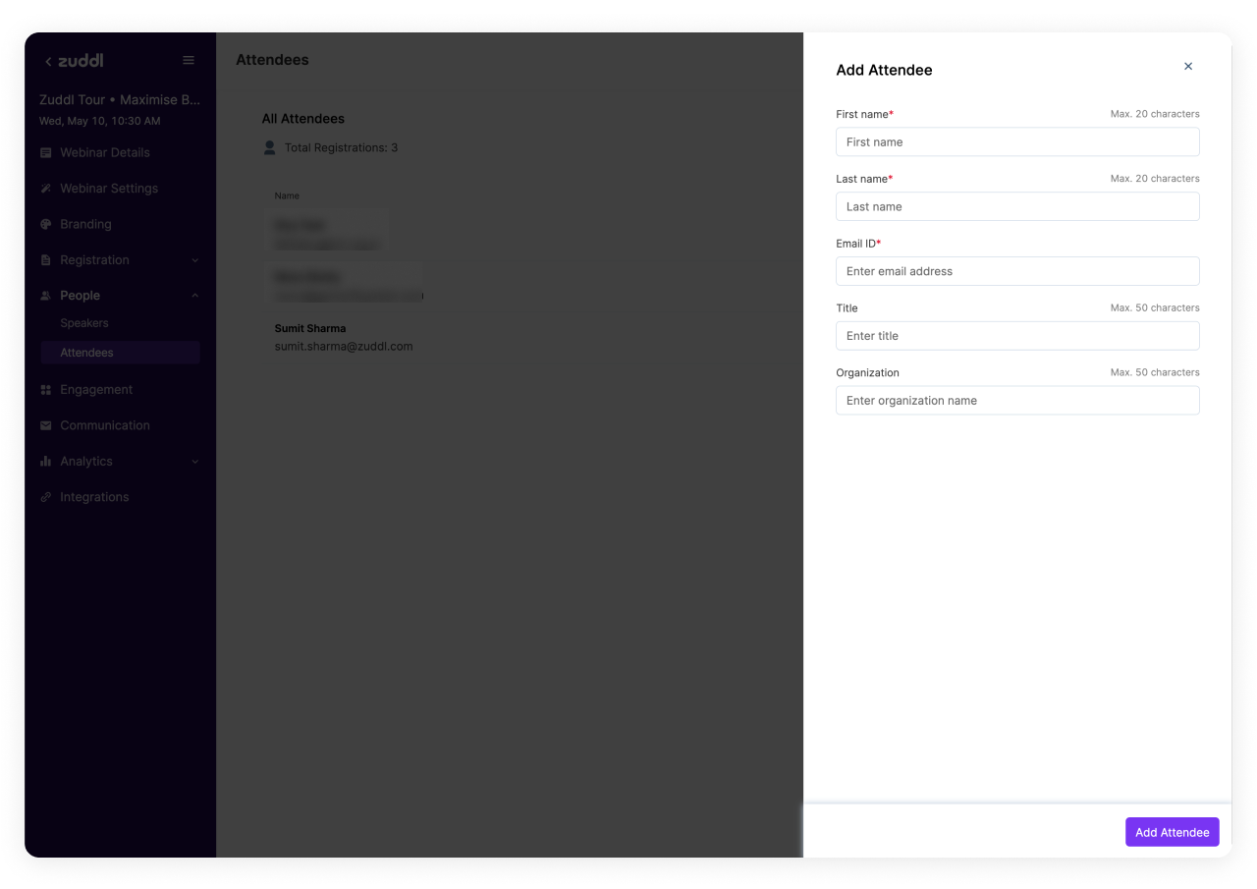The width and height of the screenshot is (1257, 889).
Task: Click the webinar date Wed, May 10
Action: [100, 121]
